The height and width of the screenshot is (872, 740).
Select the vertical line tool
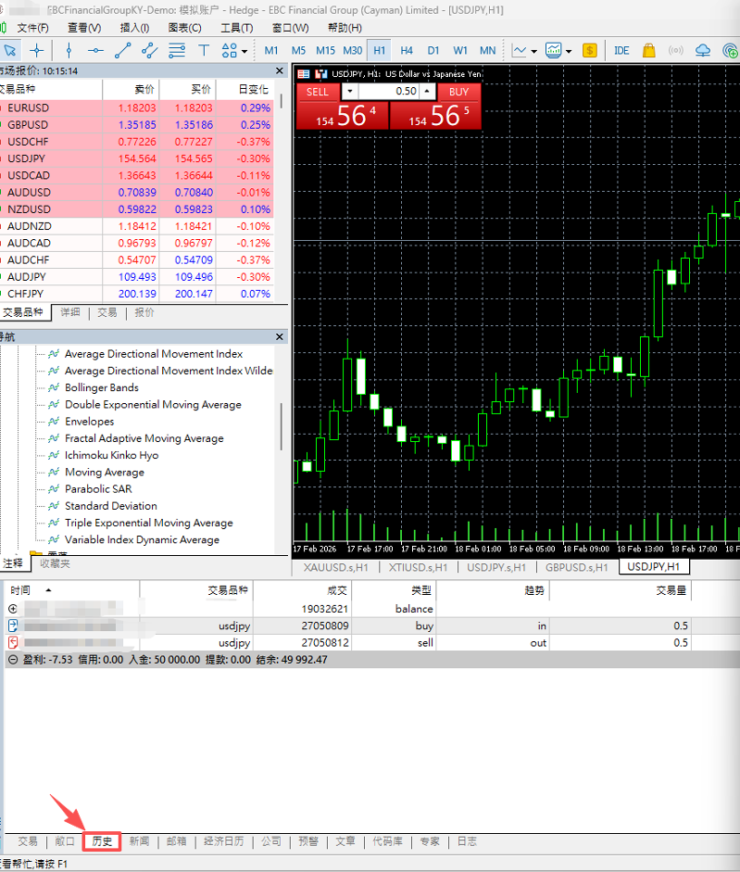(x=69, y=51)
